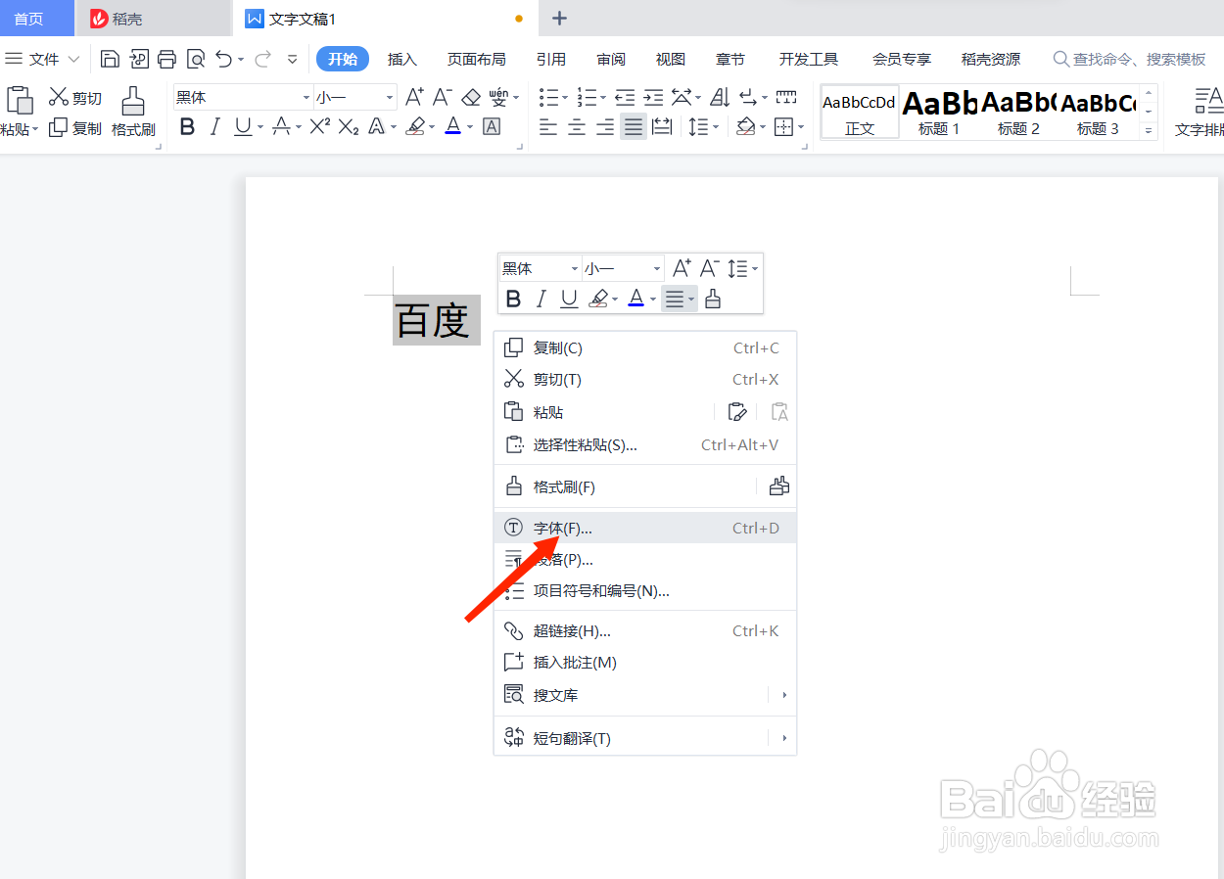Click format painter multi-use icon in context menu

779,486
